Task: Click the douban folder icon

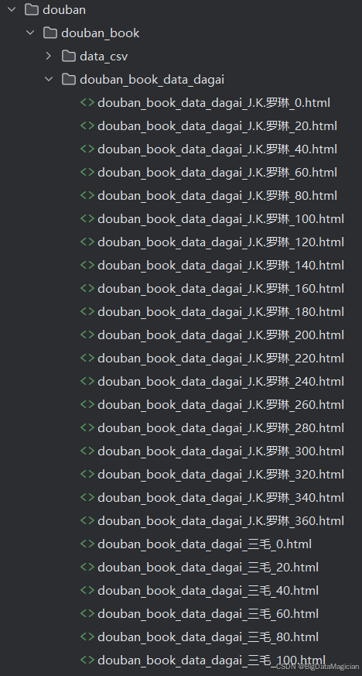Action: pyautogui.click(x=32, y=9)
